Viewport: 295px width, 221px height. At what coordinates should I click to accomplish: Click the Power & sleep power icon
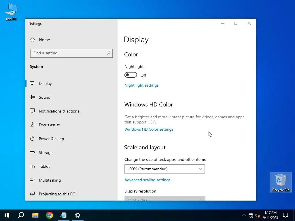click(x=32, y=139)
